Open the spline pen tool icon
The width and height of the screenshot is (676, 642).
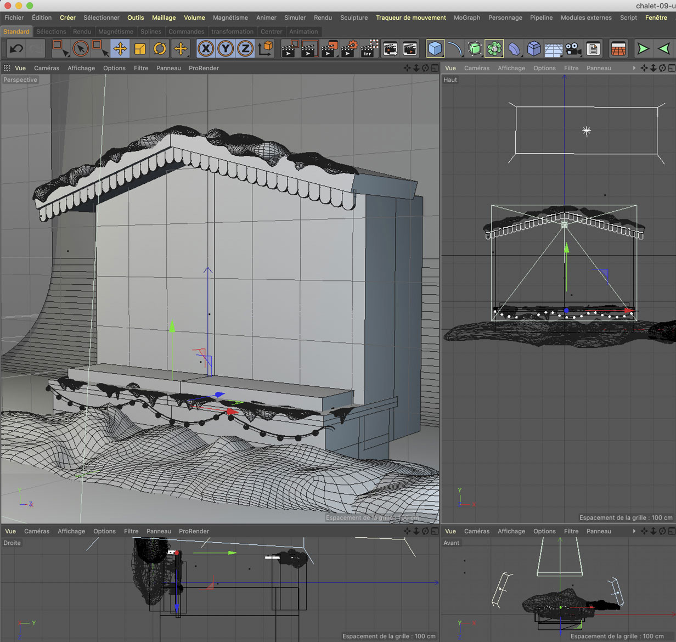click(x=454, y=49)
